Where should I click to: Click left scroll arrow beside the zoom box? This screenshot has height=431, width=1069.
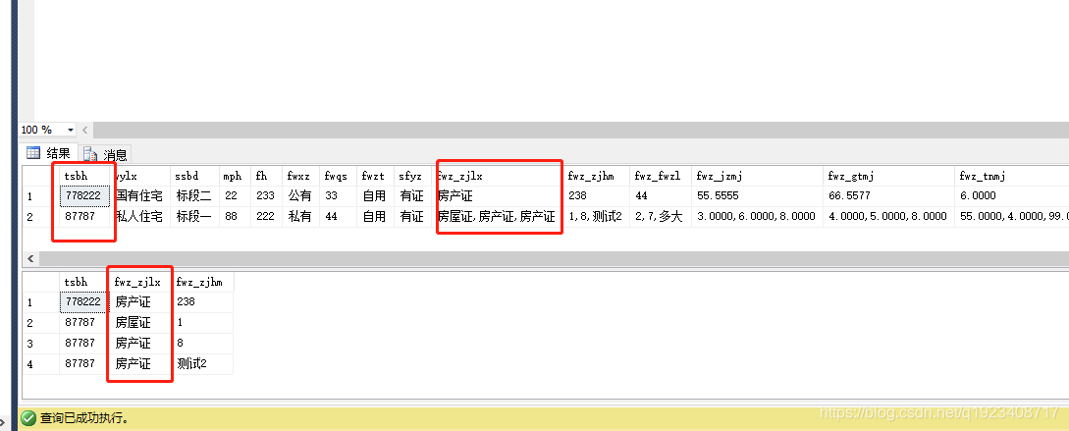point(85,130)
